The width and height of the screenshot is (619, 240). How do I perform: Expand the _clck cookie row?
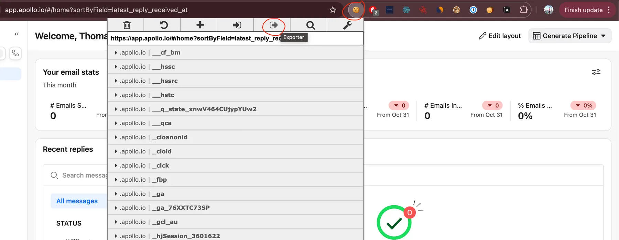(236, 165)
